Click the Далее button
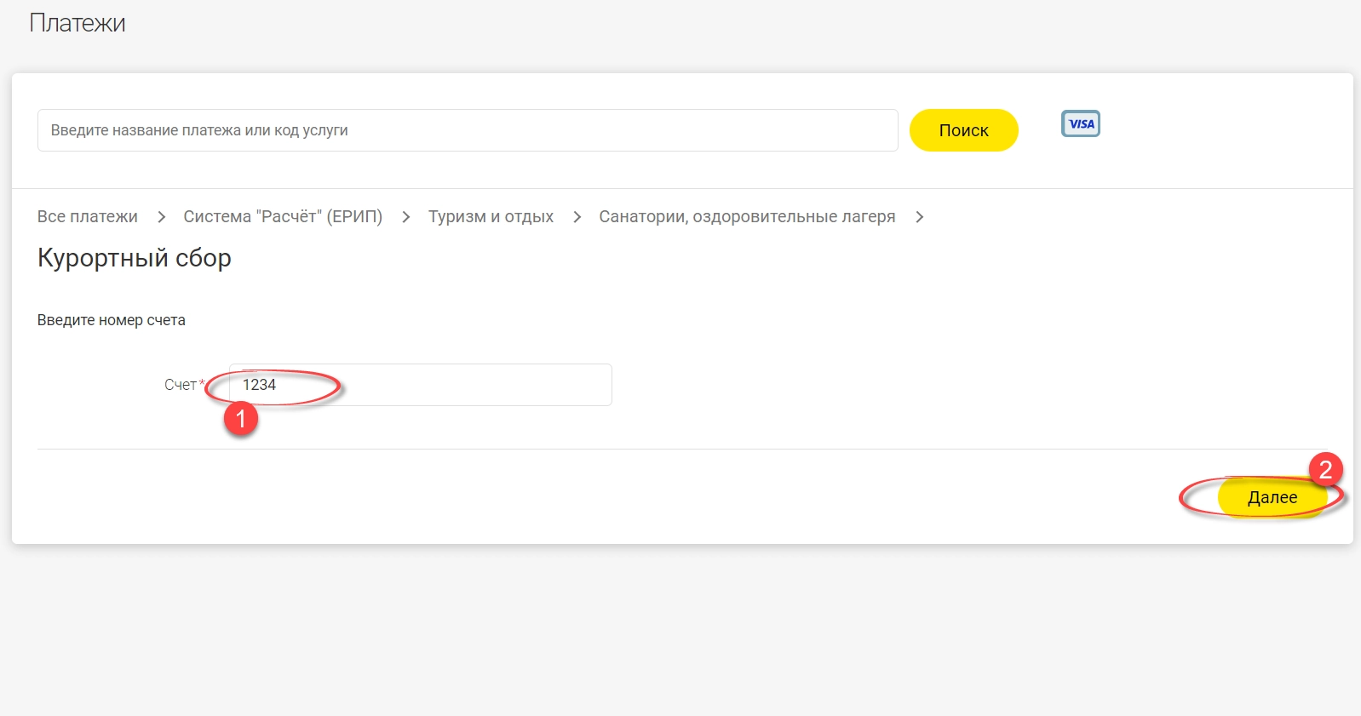The height and width of the screenshot is (716, 1361). [x=1272, y=497]
